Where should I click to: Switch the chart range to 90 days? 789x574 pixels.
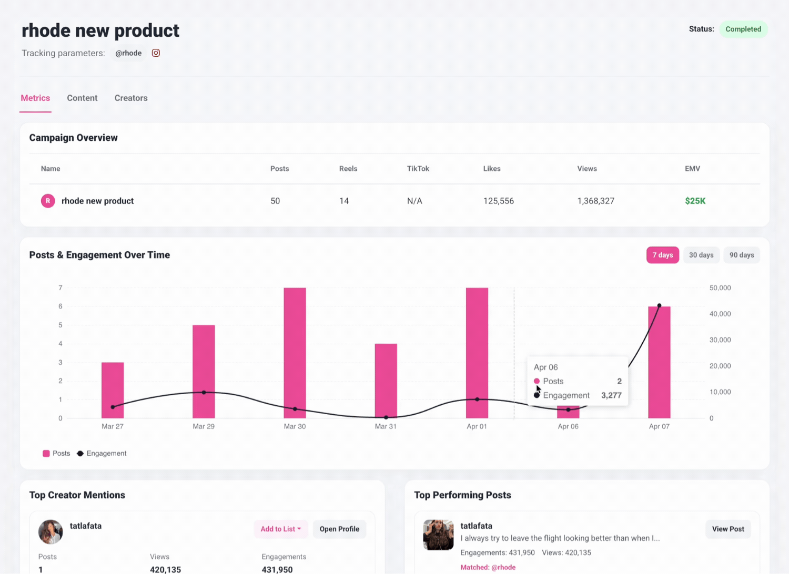click(742, 255)
